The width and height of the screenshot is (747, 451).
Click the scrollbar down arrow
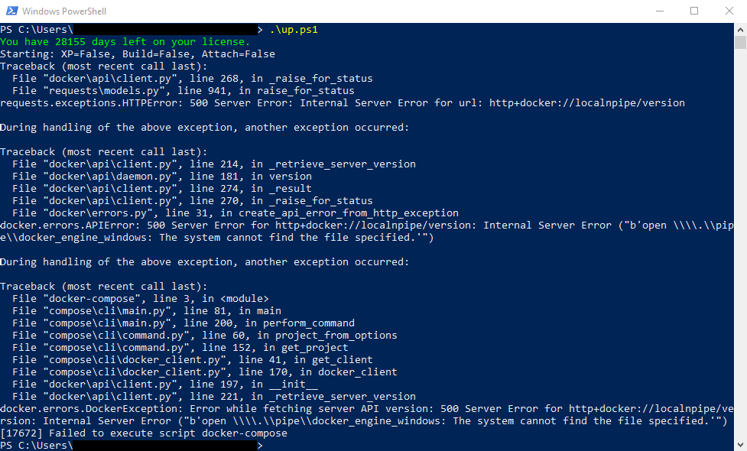coord(740,445)
